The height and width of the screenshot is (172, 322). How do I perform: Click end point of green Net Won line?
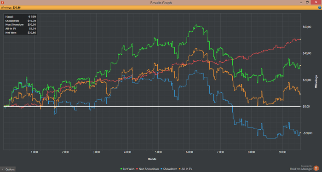pyautogui.click(x=300, y=66)
